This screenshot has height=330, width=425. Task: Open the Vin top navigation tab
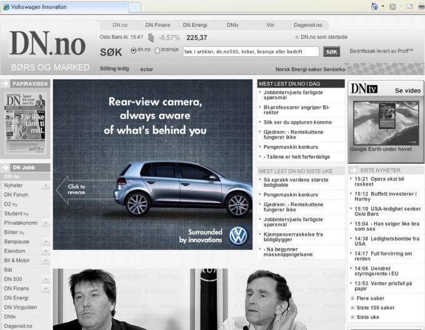[270, 25]
